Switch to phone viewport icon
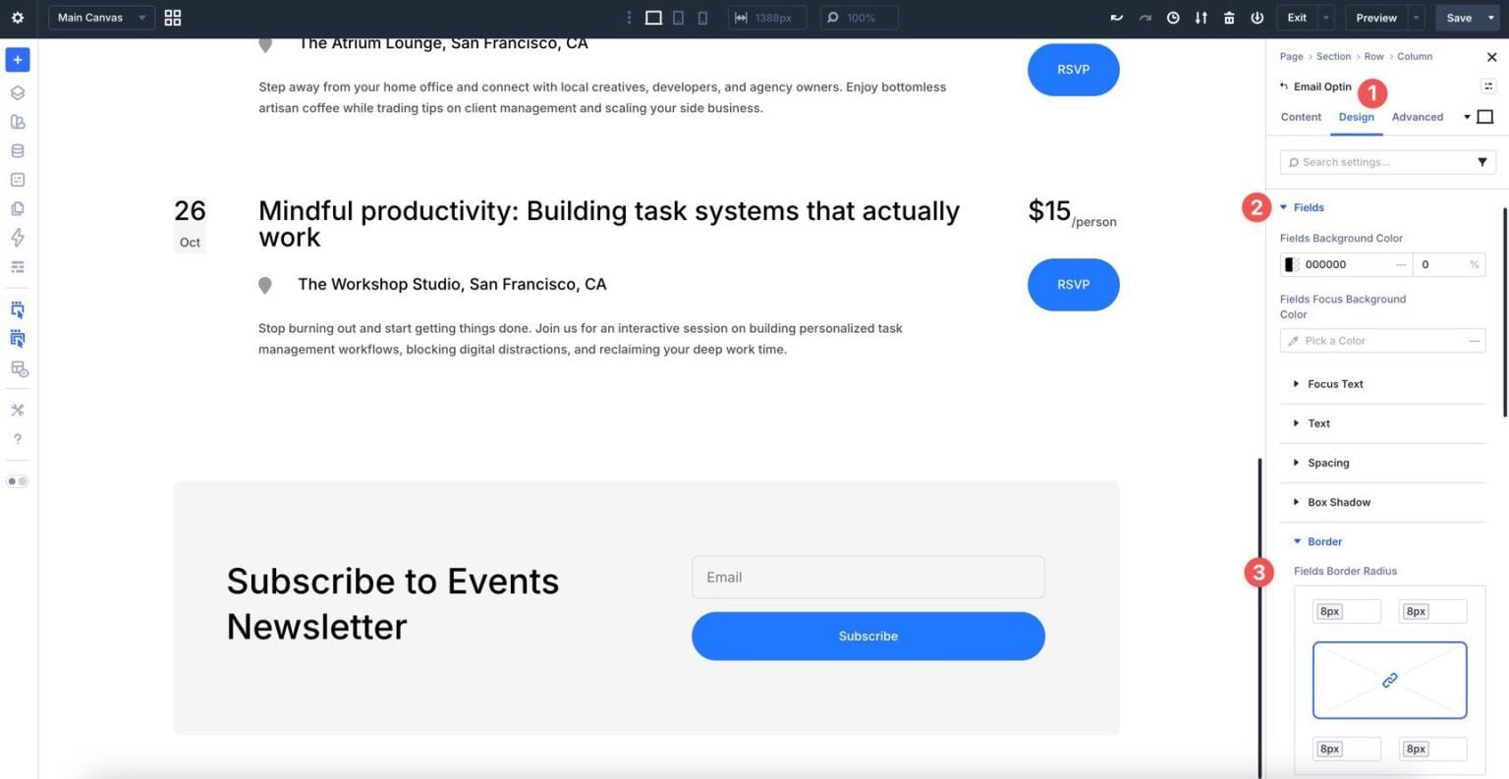 pos(702,18)
